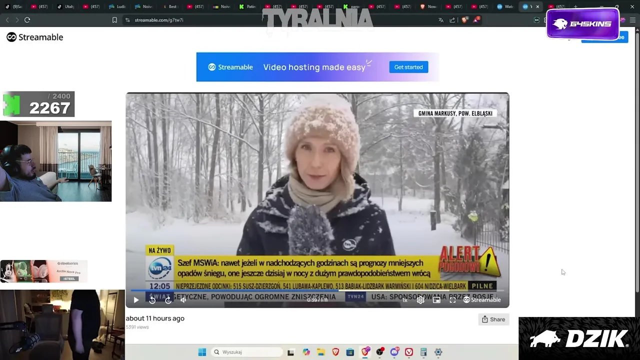The height and width of the screenshot is (360, 640).
Task: Launch Copilot from the taskbar
Action: click(x=306, y=352)
